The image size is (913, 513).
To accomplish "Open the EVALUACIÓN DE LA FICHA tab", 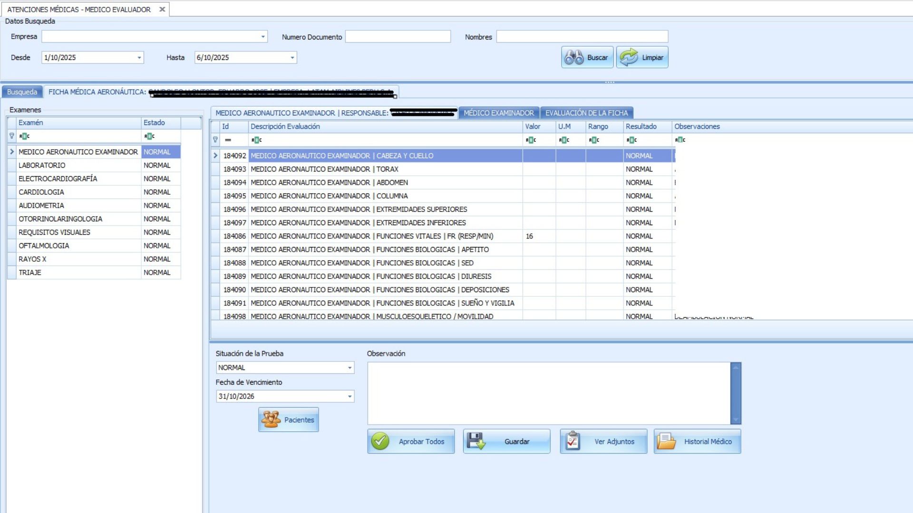I will (x=586, y=113).
